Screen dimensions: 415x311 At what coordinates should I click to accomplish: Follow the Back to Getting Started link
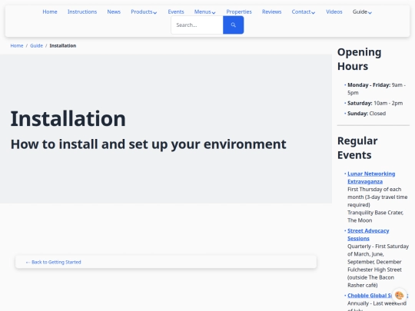53,262
